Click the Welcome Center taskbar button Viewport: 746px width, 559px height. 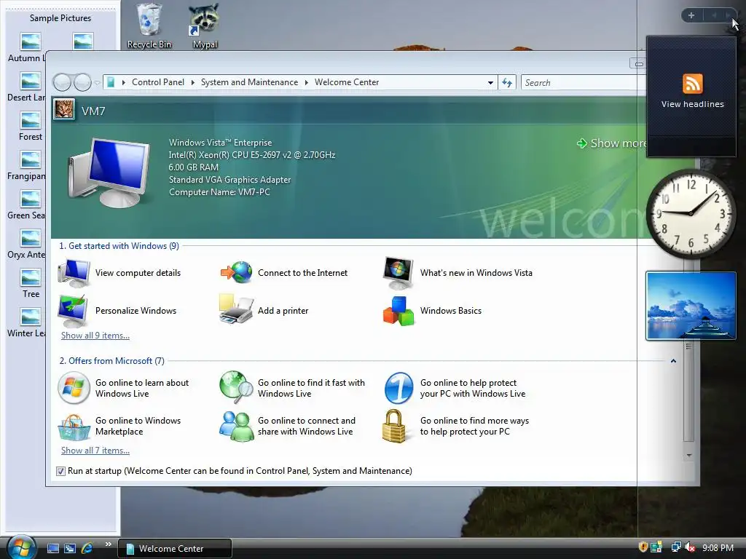click(x=175, y=549)
